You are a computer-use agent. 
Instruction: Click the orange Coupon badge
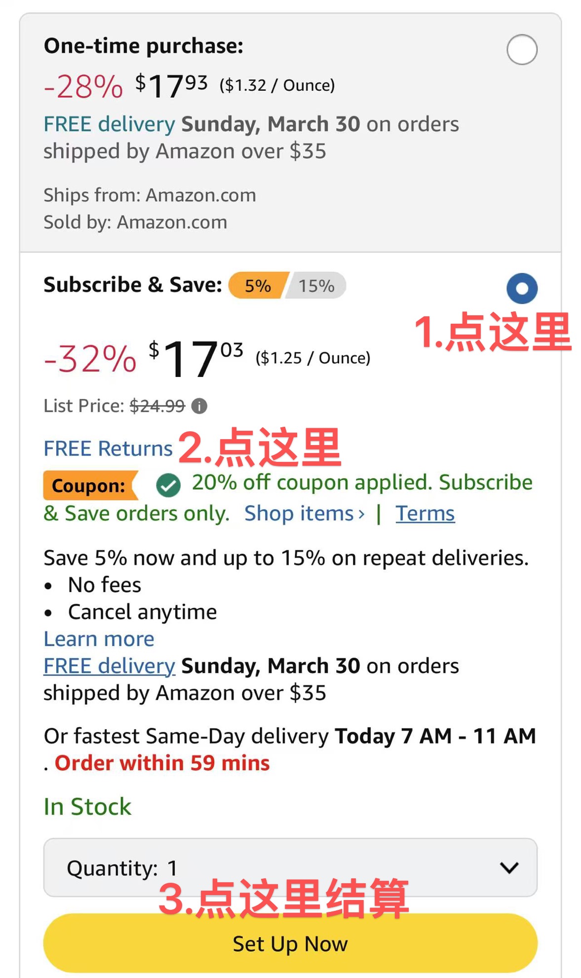point(89,486)
